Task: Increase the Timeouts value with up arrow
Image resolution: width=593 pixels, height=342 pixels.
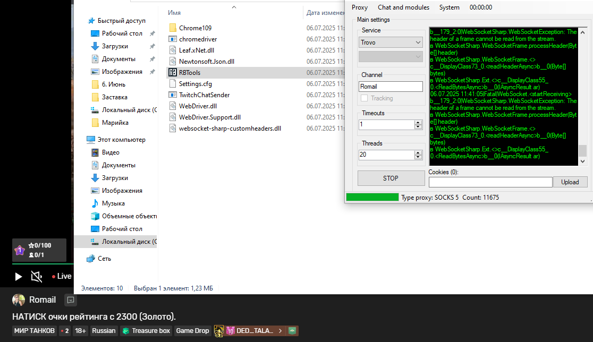Action: click(418, 122)
